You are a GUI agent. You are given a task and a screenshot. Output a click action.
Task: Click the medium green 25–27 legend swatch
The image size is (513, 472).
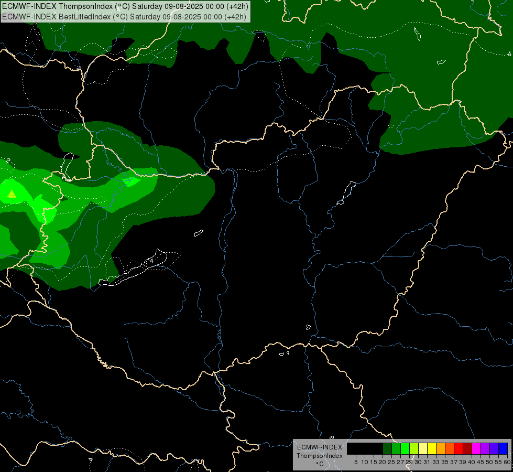point(396,448)
